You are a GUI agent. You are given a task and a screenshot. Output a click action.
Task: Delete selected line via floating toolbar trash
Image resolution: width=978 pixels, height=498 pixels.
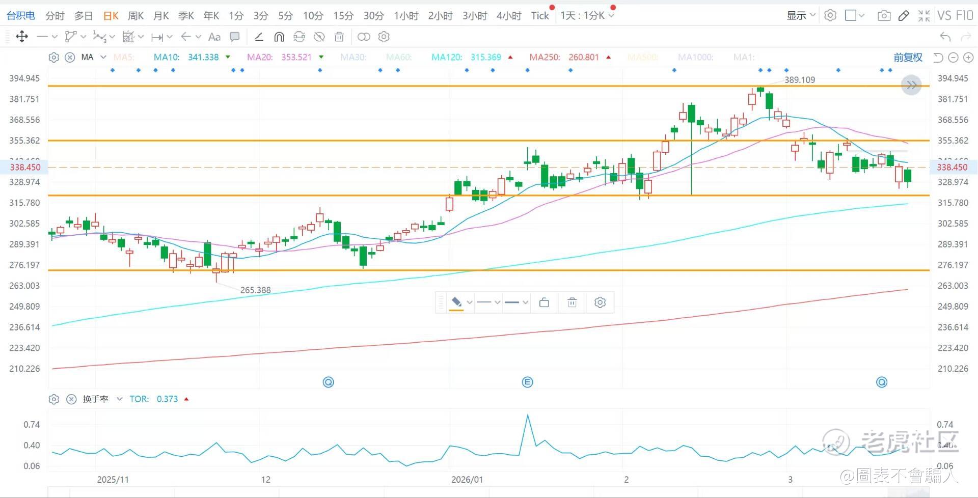tap(572, 302)
